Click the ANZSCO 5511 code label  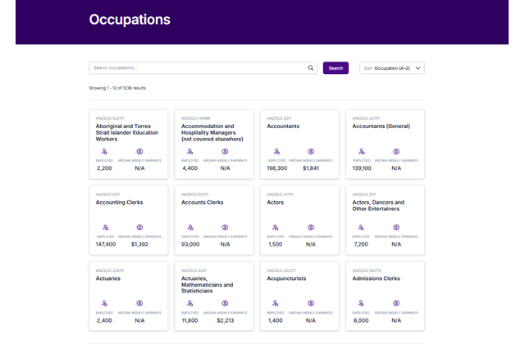(x=107, y=195)
